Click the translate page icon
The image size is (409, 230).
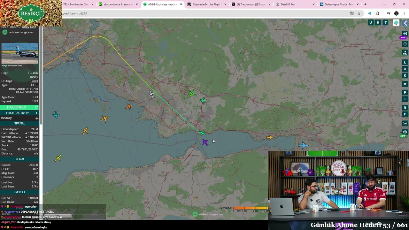pyautogui.click(x=352, y=13)
